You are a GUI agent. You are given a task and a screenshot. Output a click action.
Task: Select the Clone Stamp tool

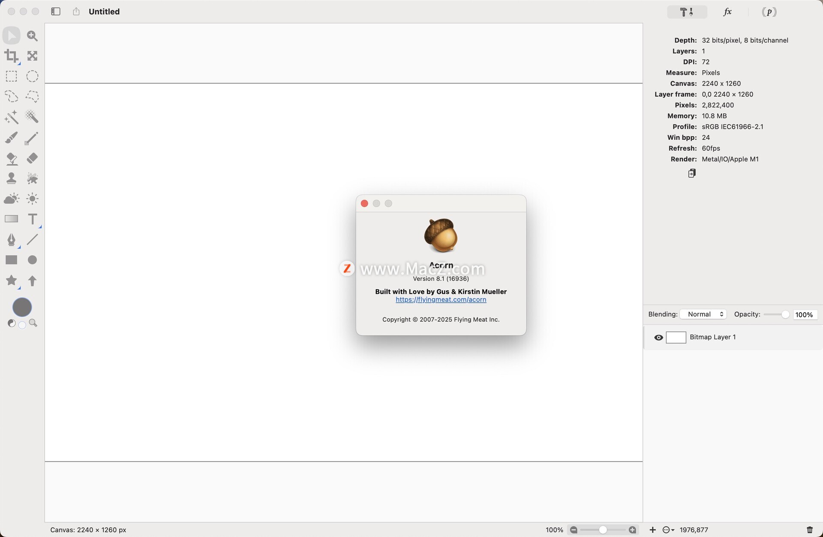tap(12, 178)
